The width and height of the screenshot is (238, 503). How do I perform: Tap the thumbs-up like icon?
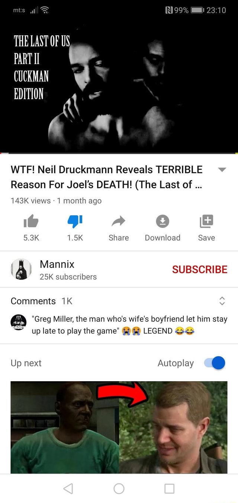point(31,222)
